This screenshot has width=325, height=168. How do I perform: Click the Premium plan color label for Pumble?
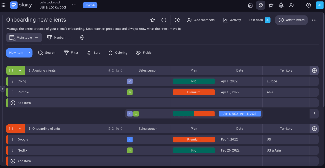pos(194,92)
